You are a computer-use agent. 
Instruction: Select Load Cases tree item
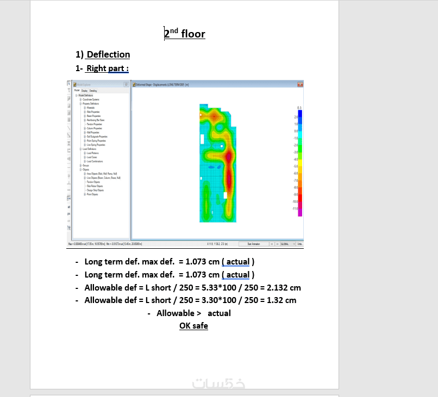click(x=92, y=157)
